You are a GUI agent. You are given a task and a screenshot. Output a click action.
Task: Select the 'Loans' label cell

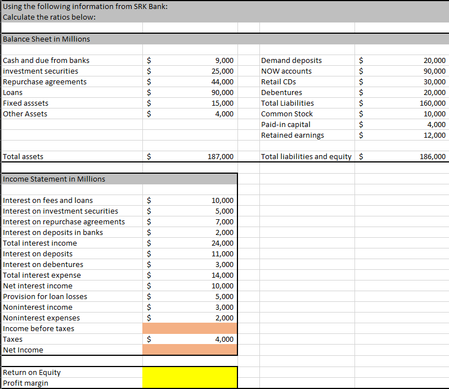click(72, 92)
